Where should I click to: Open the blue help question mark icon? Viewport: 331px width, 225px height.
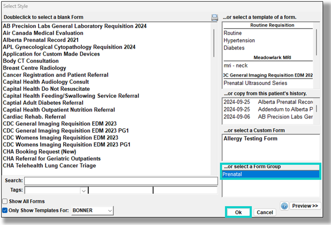point(284,206)
